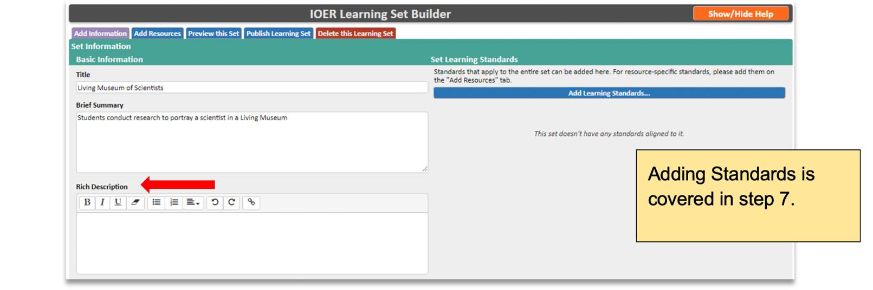The height and width of the screenshot is (290, 873).
Task: Select the Publish Learning Set tab
Action: [279, 34]
